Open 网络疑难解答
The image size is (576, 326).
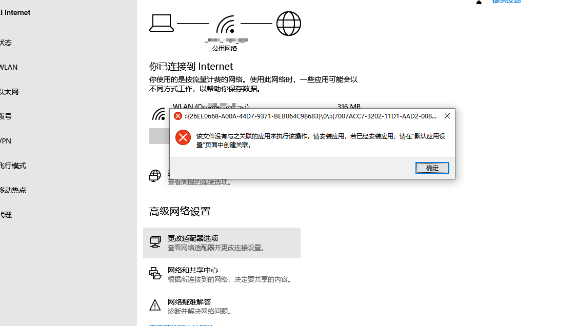pos(222,306)
